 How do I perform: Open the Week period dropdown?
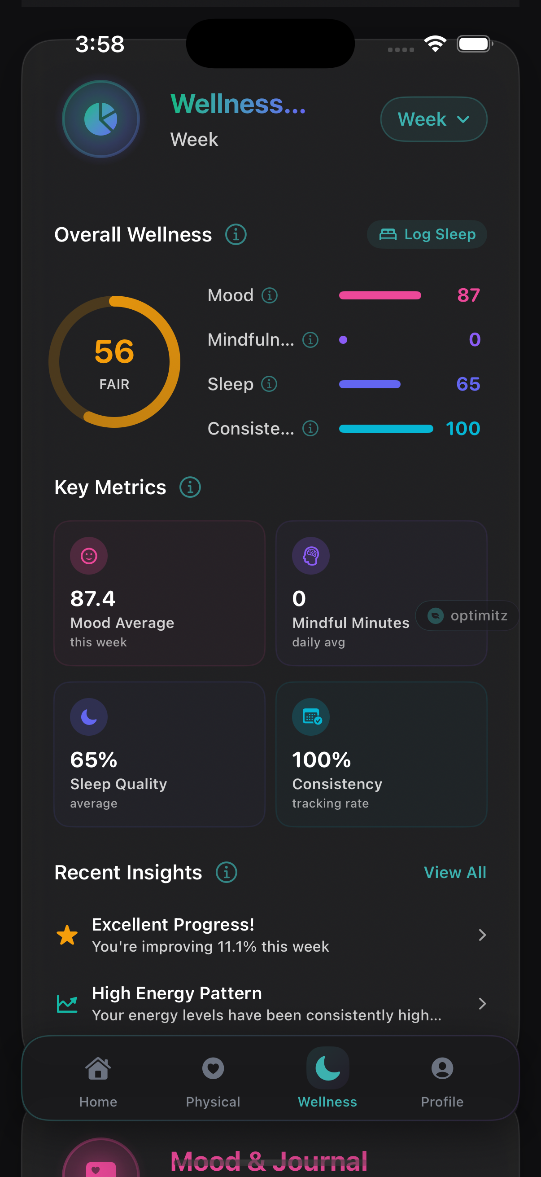point(433,119)
